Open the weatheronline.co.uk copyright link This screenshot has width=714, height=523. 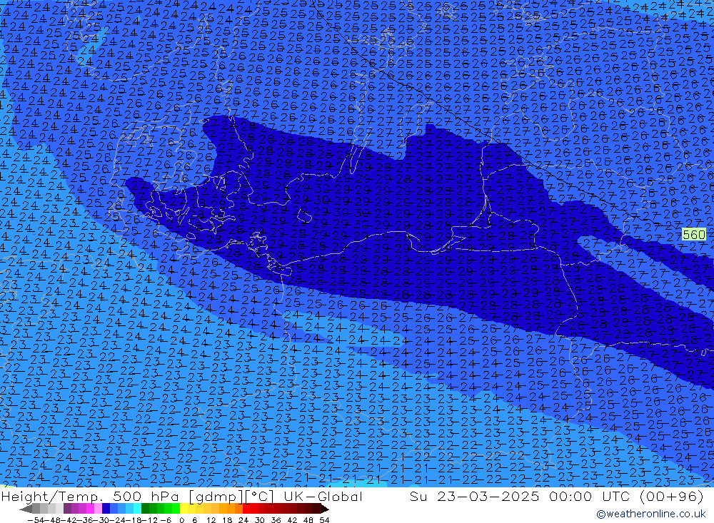651,514
